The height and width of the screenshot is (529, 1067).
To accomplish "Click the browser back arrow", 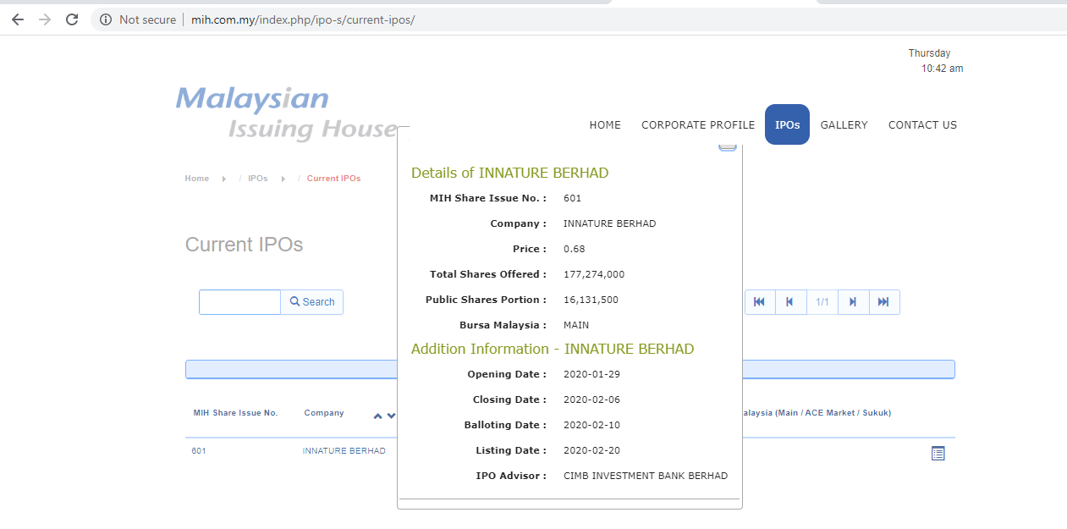I will [x=18, y=19].
